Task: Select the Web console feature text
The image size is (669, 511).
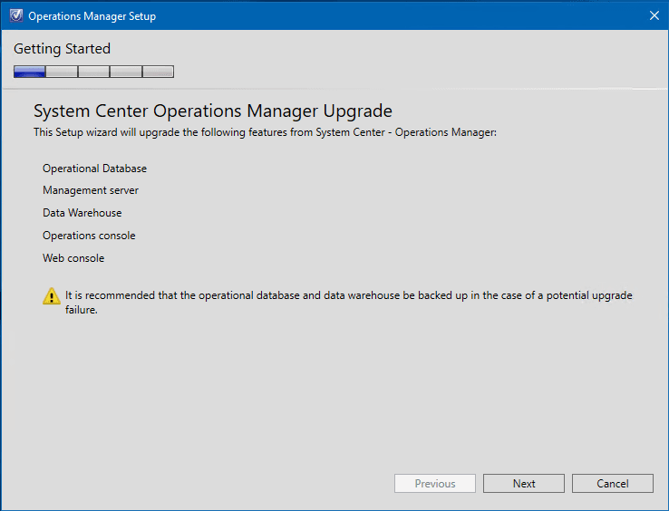Action: tap(73, 258)
